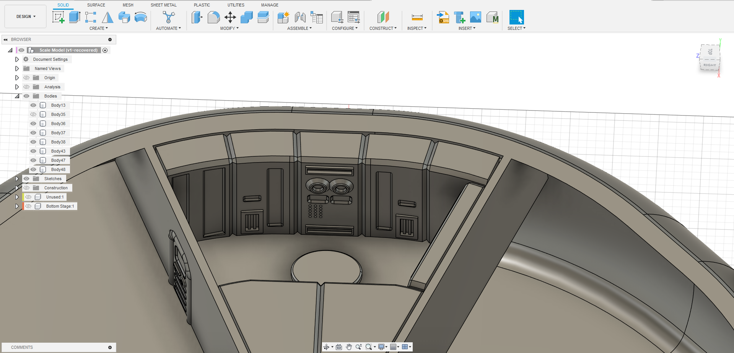
Task: Switch to the PLASTIC tab
Action: coord(202,5)
